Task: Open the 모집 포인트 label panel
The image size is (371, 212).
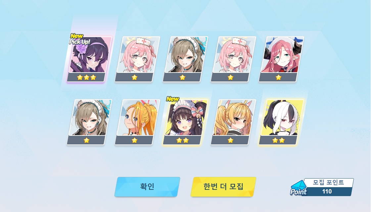Action: click(328, 182)
